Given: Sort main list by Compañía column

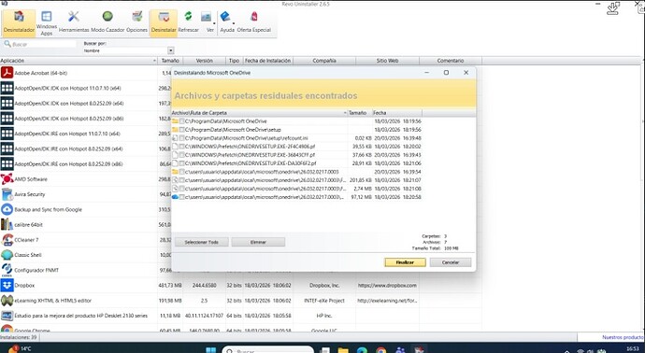Looking at the screenshot, I should pyautogui.click(x=324, y=61).
